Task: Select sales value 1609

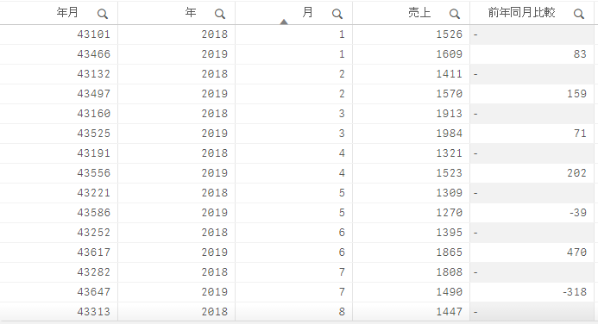Action: tap(450, 54)
